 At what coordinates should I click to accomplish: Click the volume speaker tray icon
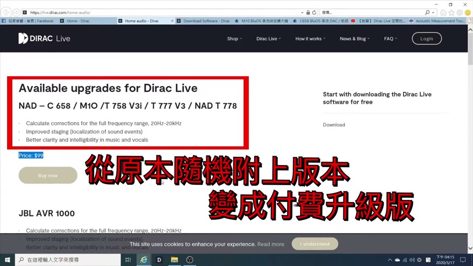412,260
